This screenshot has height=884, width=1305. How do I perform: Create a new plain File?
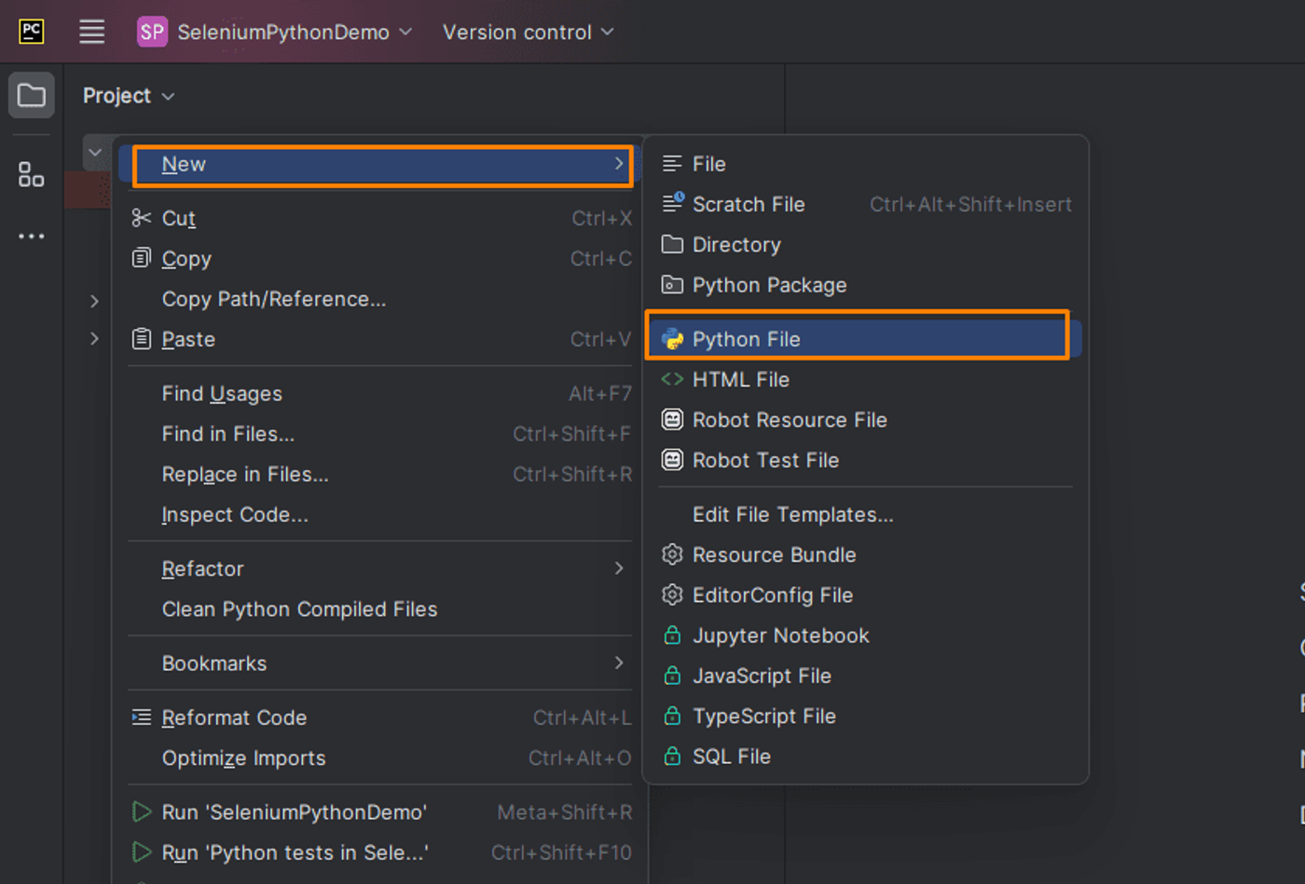pos(865,164)
